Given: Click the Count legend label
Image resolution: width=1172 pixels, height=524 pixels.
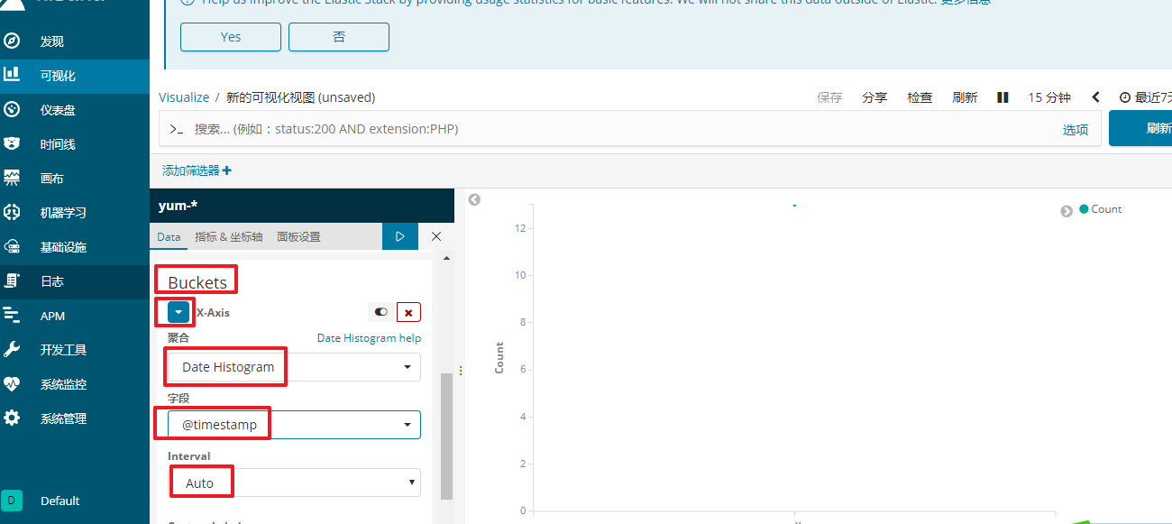Looking at the screenshot, I should (1106, 209).
